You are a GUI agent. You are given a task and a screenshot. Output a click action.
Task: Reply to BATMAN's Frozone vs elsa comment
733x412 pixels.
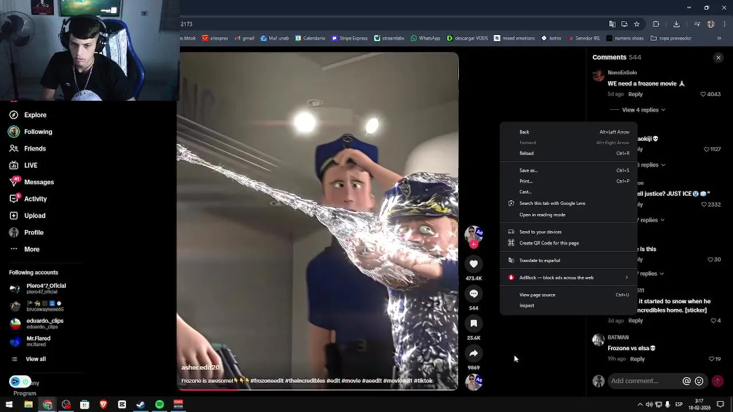click(x=637, y=359)
